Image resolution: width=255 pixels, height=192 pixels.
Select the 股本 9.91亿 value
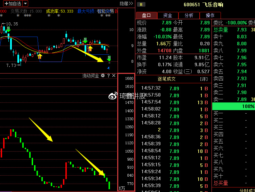(202, 57)
